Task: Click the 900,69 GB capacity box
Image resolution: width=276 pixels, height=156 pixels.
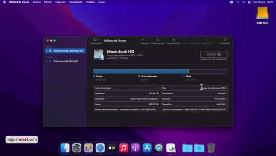Action: click(x=214, y=54)
